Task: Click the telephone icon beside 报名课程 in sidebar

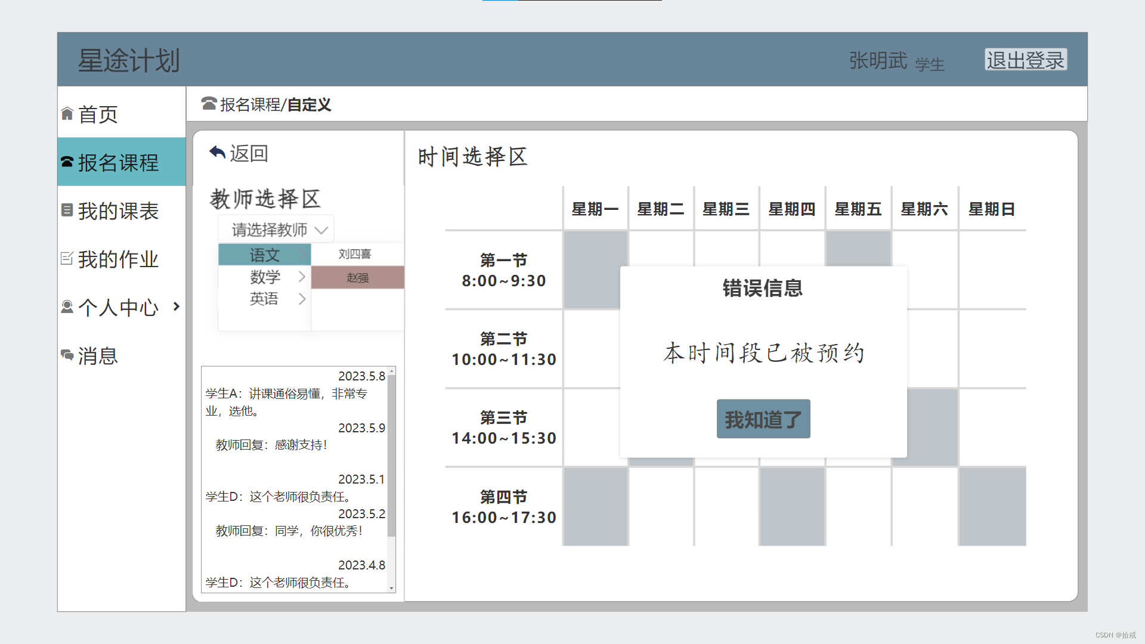Action: coord(67,162)
